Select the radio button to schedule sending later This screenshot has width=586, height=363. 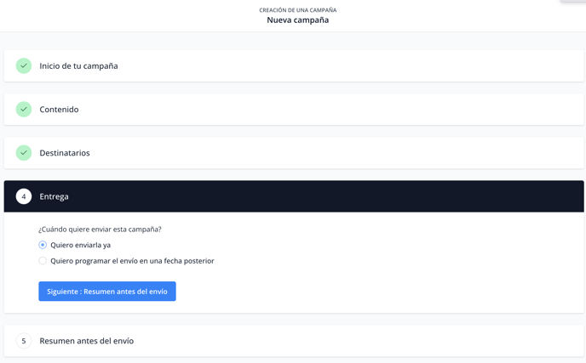click(x=43, y=261)
